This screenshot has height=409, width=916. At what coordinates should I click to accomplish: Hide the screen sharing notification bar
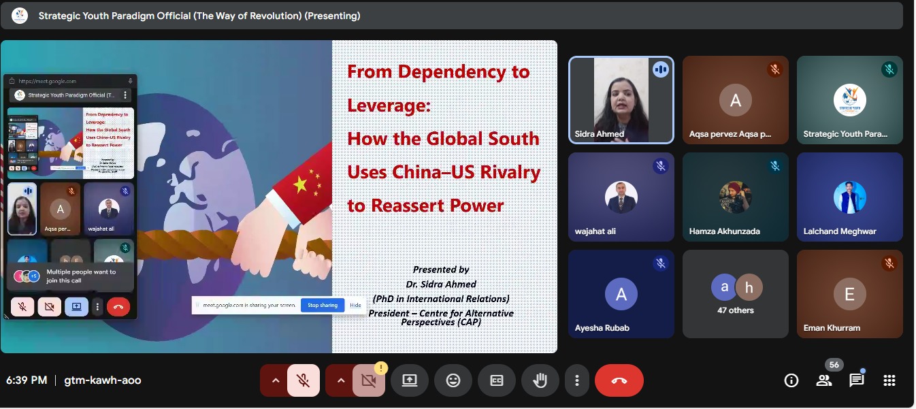click(355, 305)
